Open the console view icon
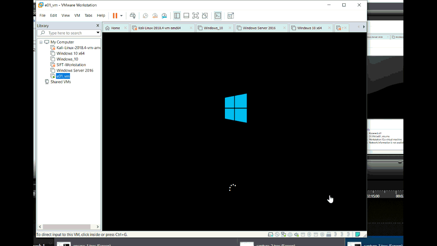Viewport: 437px width, 246px height. click(218, 16)
